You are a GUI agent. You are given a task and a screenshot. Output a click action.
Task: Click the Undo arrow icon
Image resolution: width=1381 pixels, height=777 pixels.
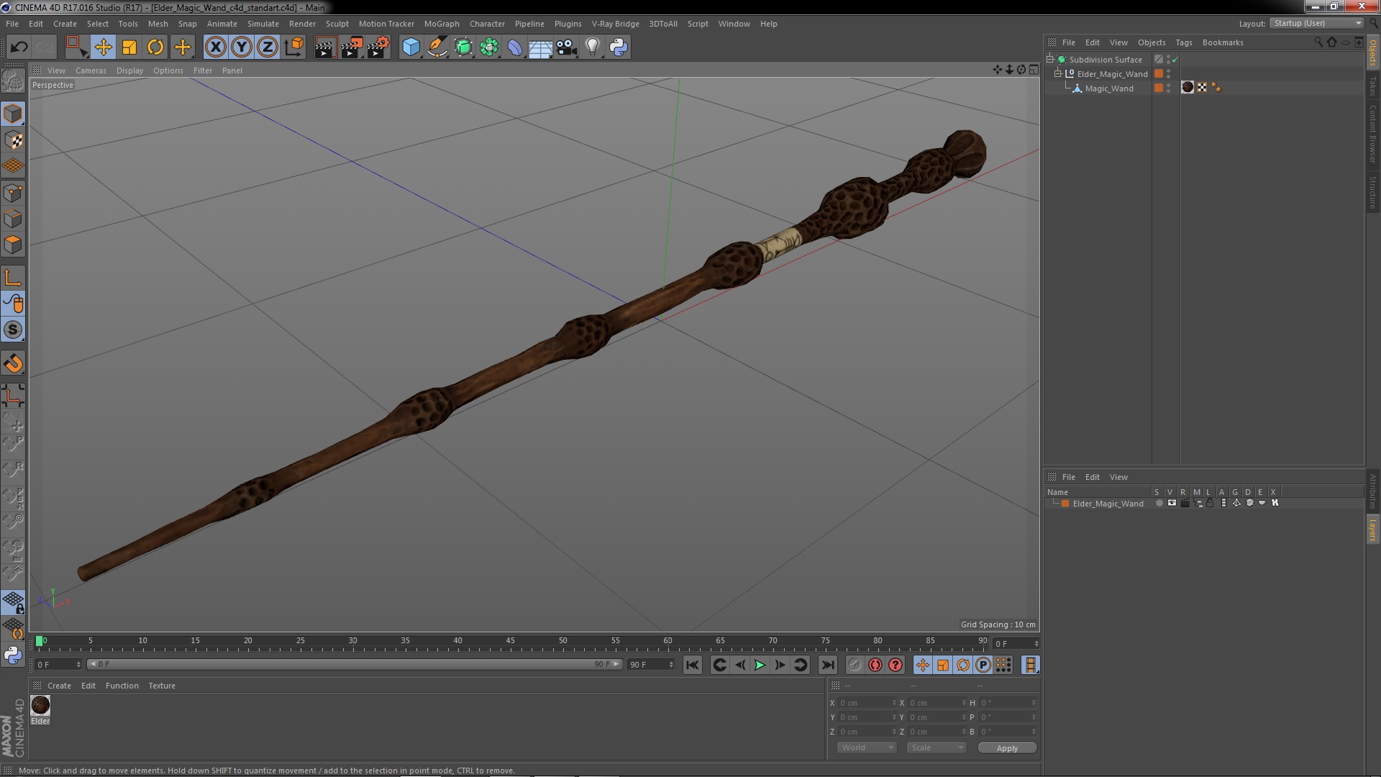click(19, 47)
